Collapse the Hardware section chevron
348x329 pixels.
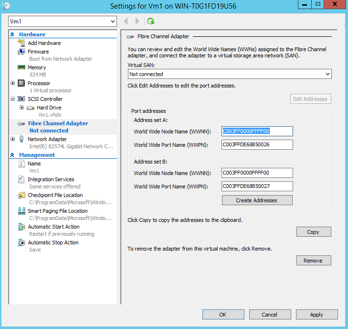click(x=12, y=34)
